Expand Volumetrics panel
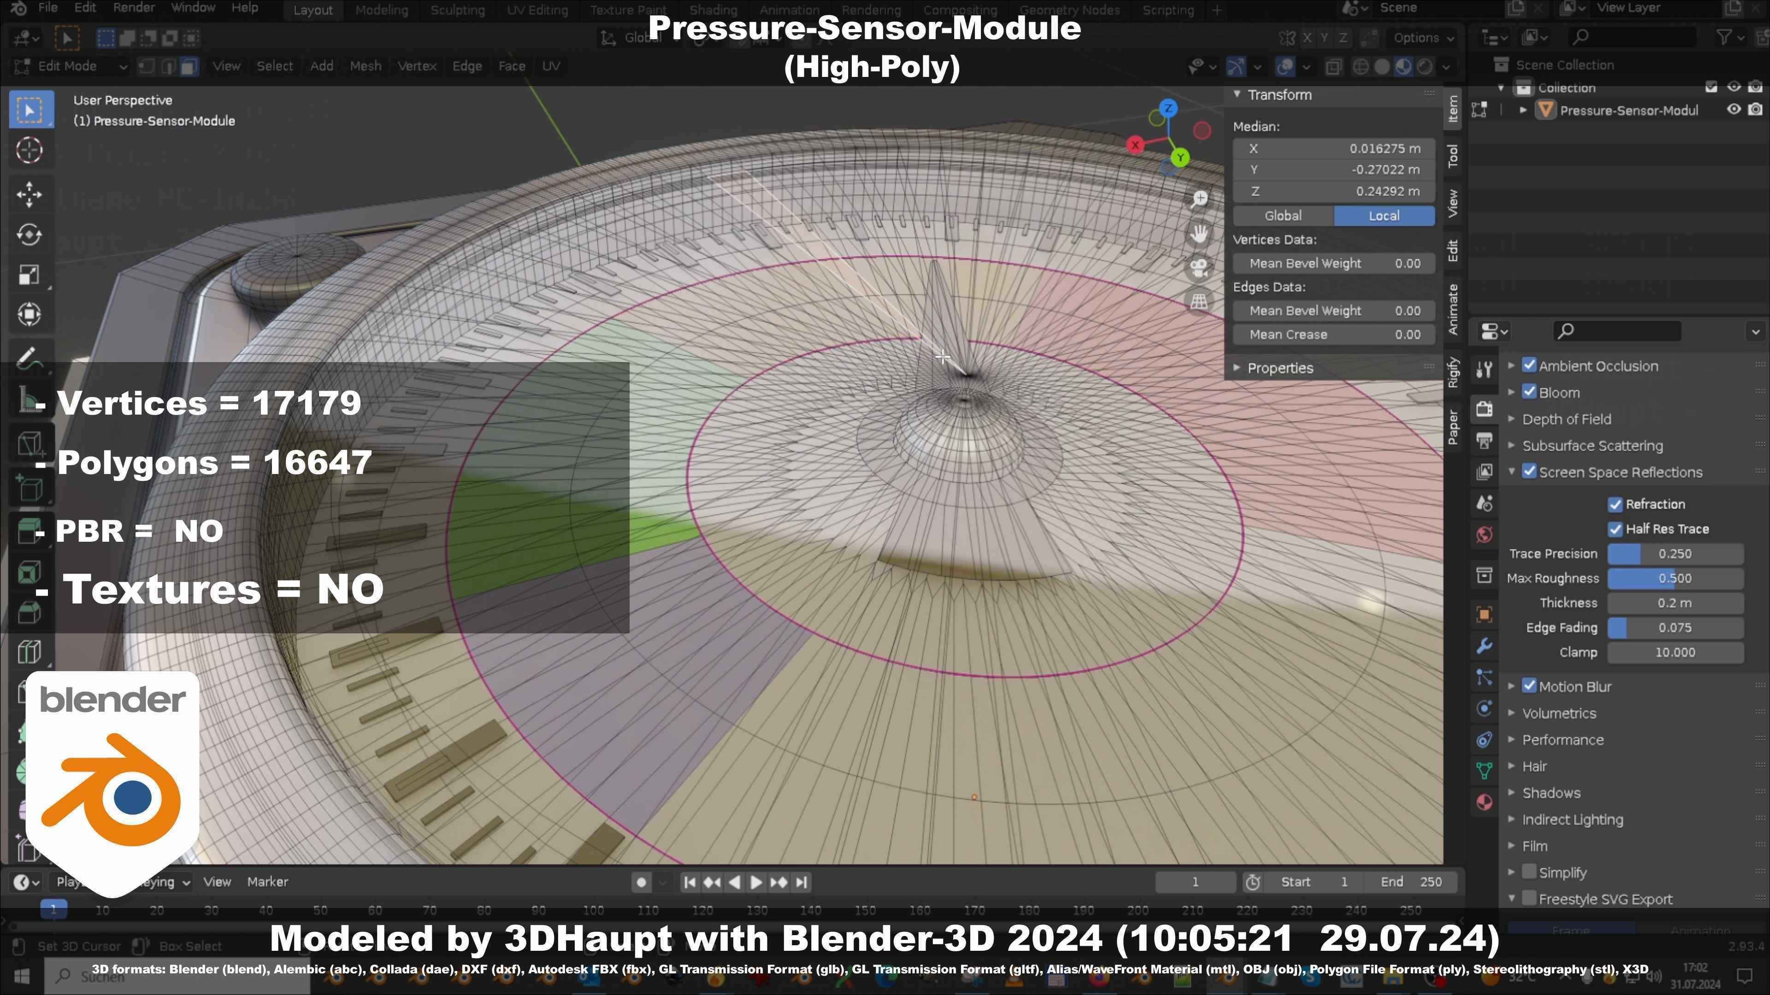Viewport: 1770px width, 995px height. pos(1558,714)
